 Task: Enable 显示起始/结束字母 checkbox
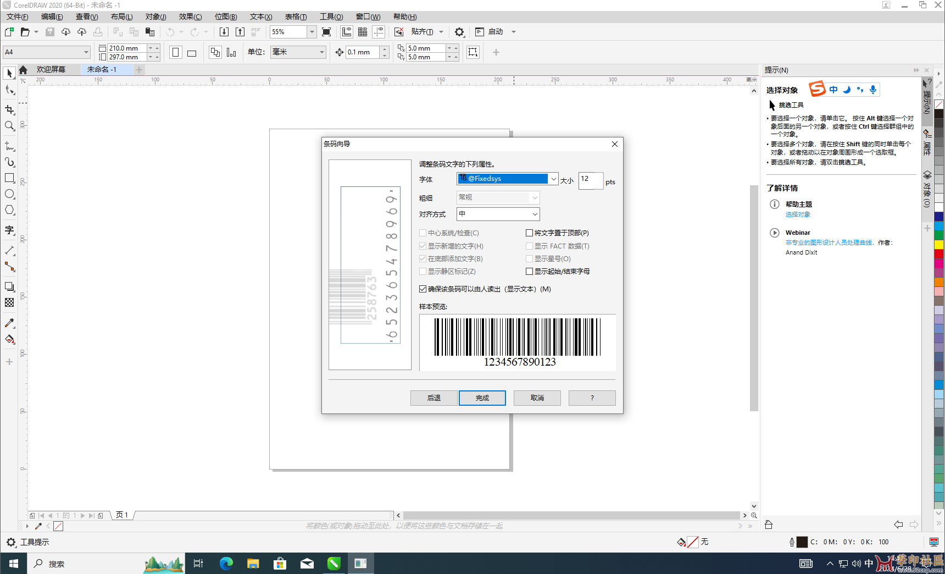530,272
